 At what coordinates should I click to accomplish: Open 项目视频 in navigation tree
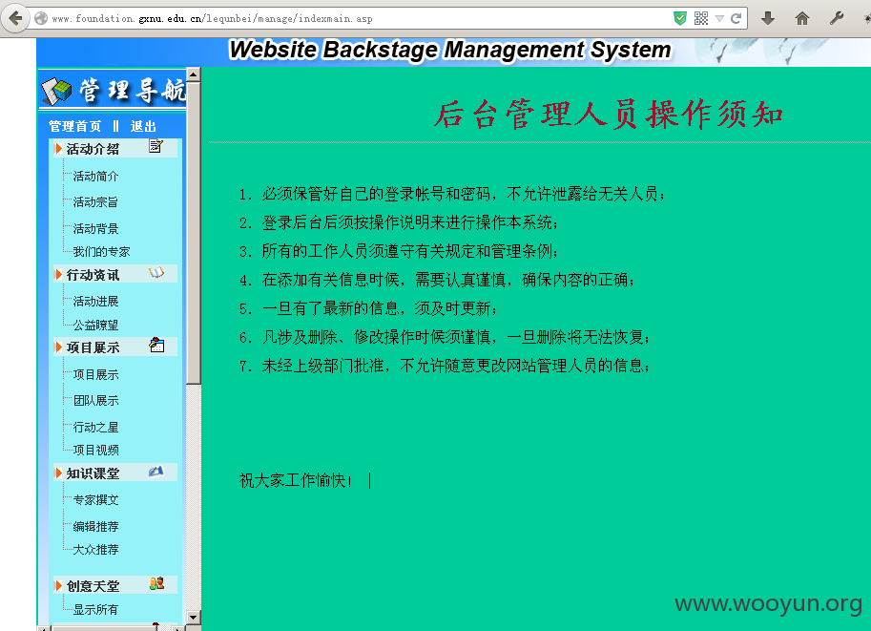click(x=95, y=451)
